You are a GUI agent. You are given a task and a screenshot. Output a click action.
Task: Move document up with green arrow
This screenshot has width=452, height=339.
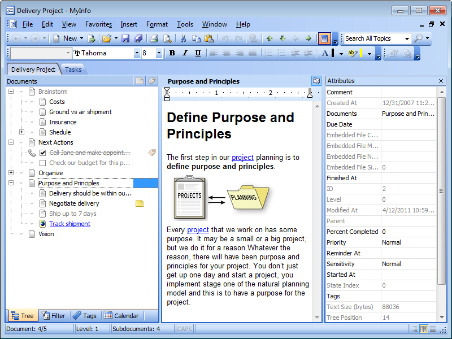coord(270,38)
